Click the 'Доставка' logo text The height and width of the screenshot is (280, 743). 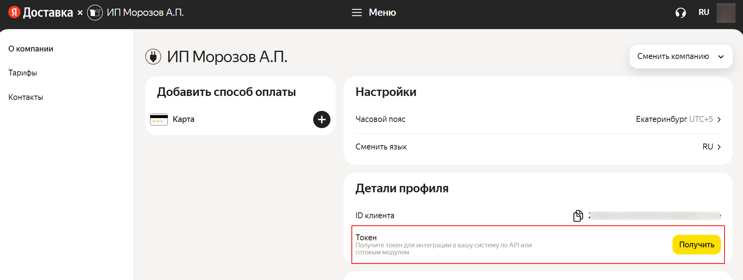[48, 13]
